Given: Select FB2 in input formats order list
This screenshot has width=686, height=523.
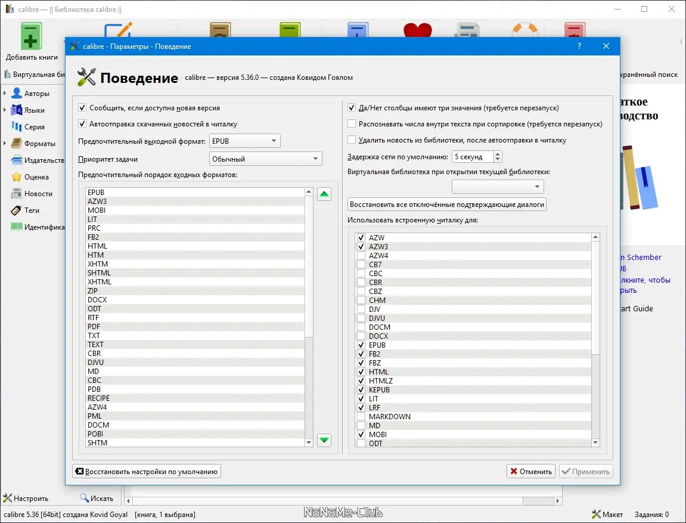Looking at the screenshot, I should (195, 237).
